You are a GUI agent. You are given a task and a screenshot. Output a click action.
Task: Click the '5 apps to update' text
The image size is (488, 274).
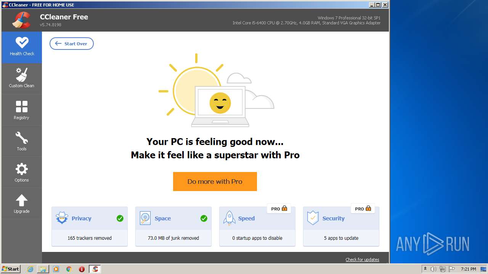click(341, 238)
